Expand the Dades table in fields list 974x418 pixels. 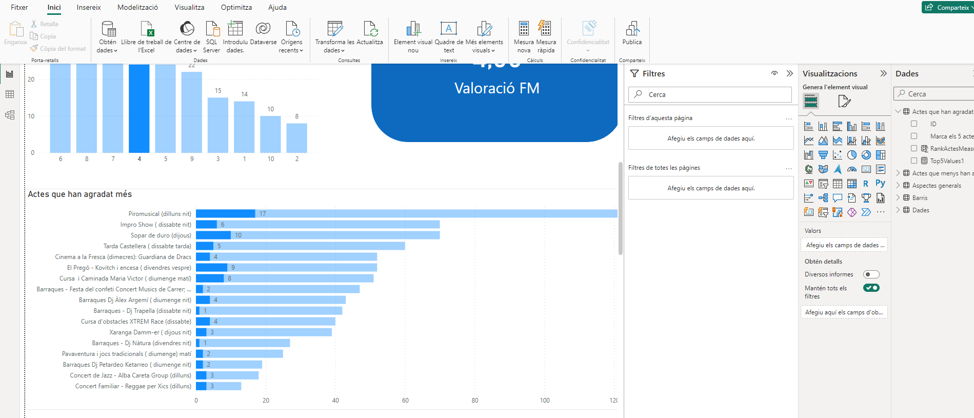click(x=898, y=210)
